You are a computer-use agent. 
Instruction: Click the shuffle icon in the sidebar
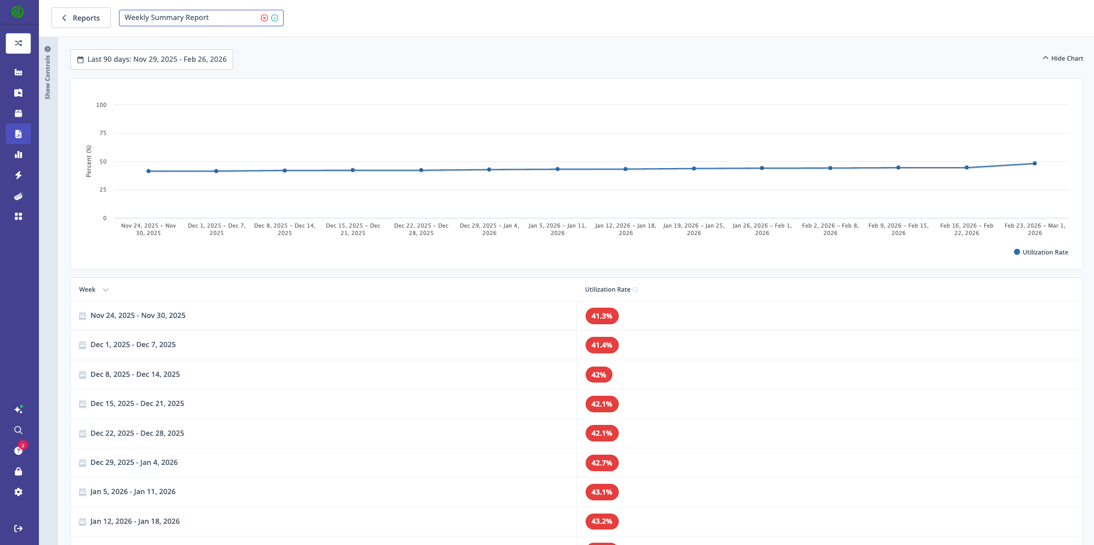click(18, 43)
